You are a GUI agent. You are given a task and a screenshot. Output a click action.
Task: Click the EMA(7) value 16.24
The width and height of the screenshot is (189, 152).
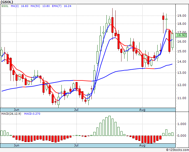pyautogui.click(x=67, y=6)
